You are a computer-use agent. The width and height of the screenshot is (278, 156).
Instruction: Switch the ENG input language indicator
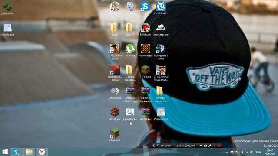(x=258, y=152)
